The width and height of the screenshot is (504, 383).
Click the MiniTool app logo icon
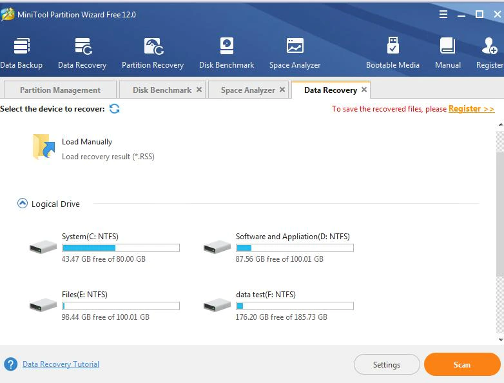(x=8, y=14)
